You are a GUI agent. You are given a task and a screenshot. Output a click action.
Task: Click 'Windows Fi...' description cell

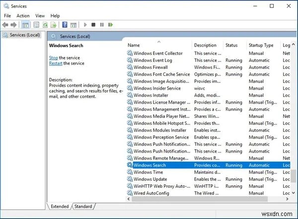pos(207,67)
